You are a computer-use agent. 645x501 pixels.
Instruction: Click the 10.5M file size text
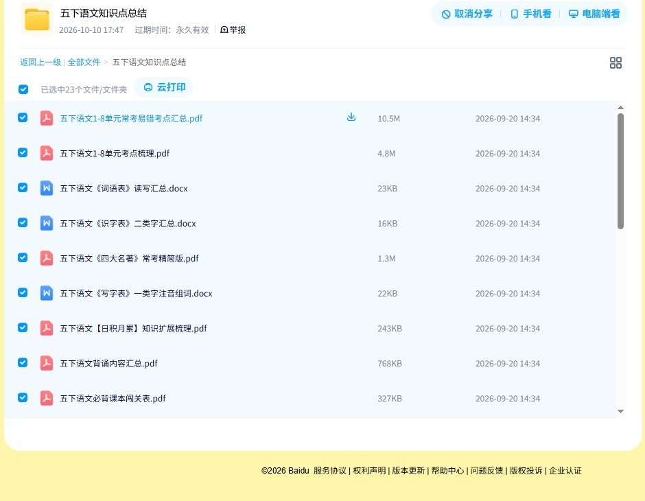[x=389, y=119]
